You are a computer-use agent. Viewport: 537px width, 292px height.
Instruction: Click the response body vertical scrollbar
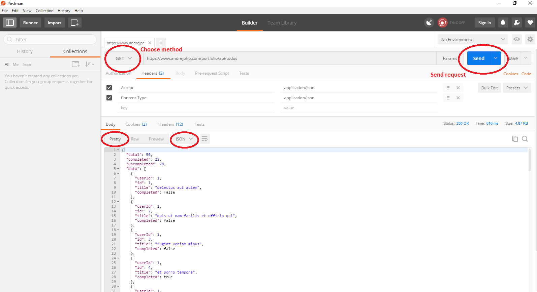click(x=530, y=160)
